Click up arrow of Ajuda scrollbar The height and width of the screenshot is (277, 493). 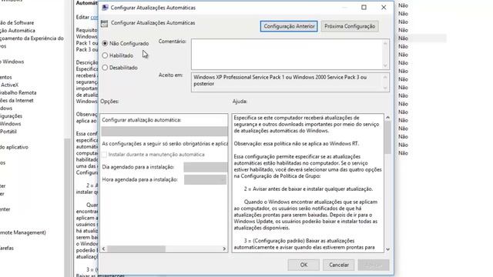tap(387, 118)
